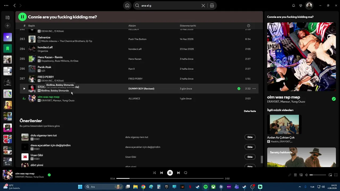Mute the volume speaker icon
This screenshot has width=340, height=191.
tap(307, 175)
